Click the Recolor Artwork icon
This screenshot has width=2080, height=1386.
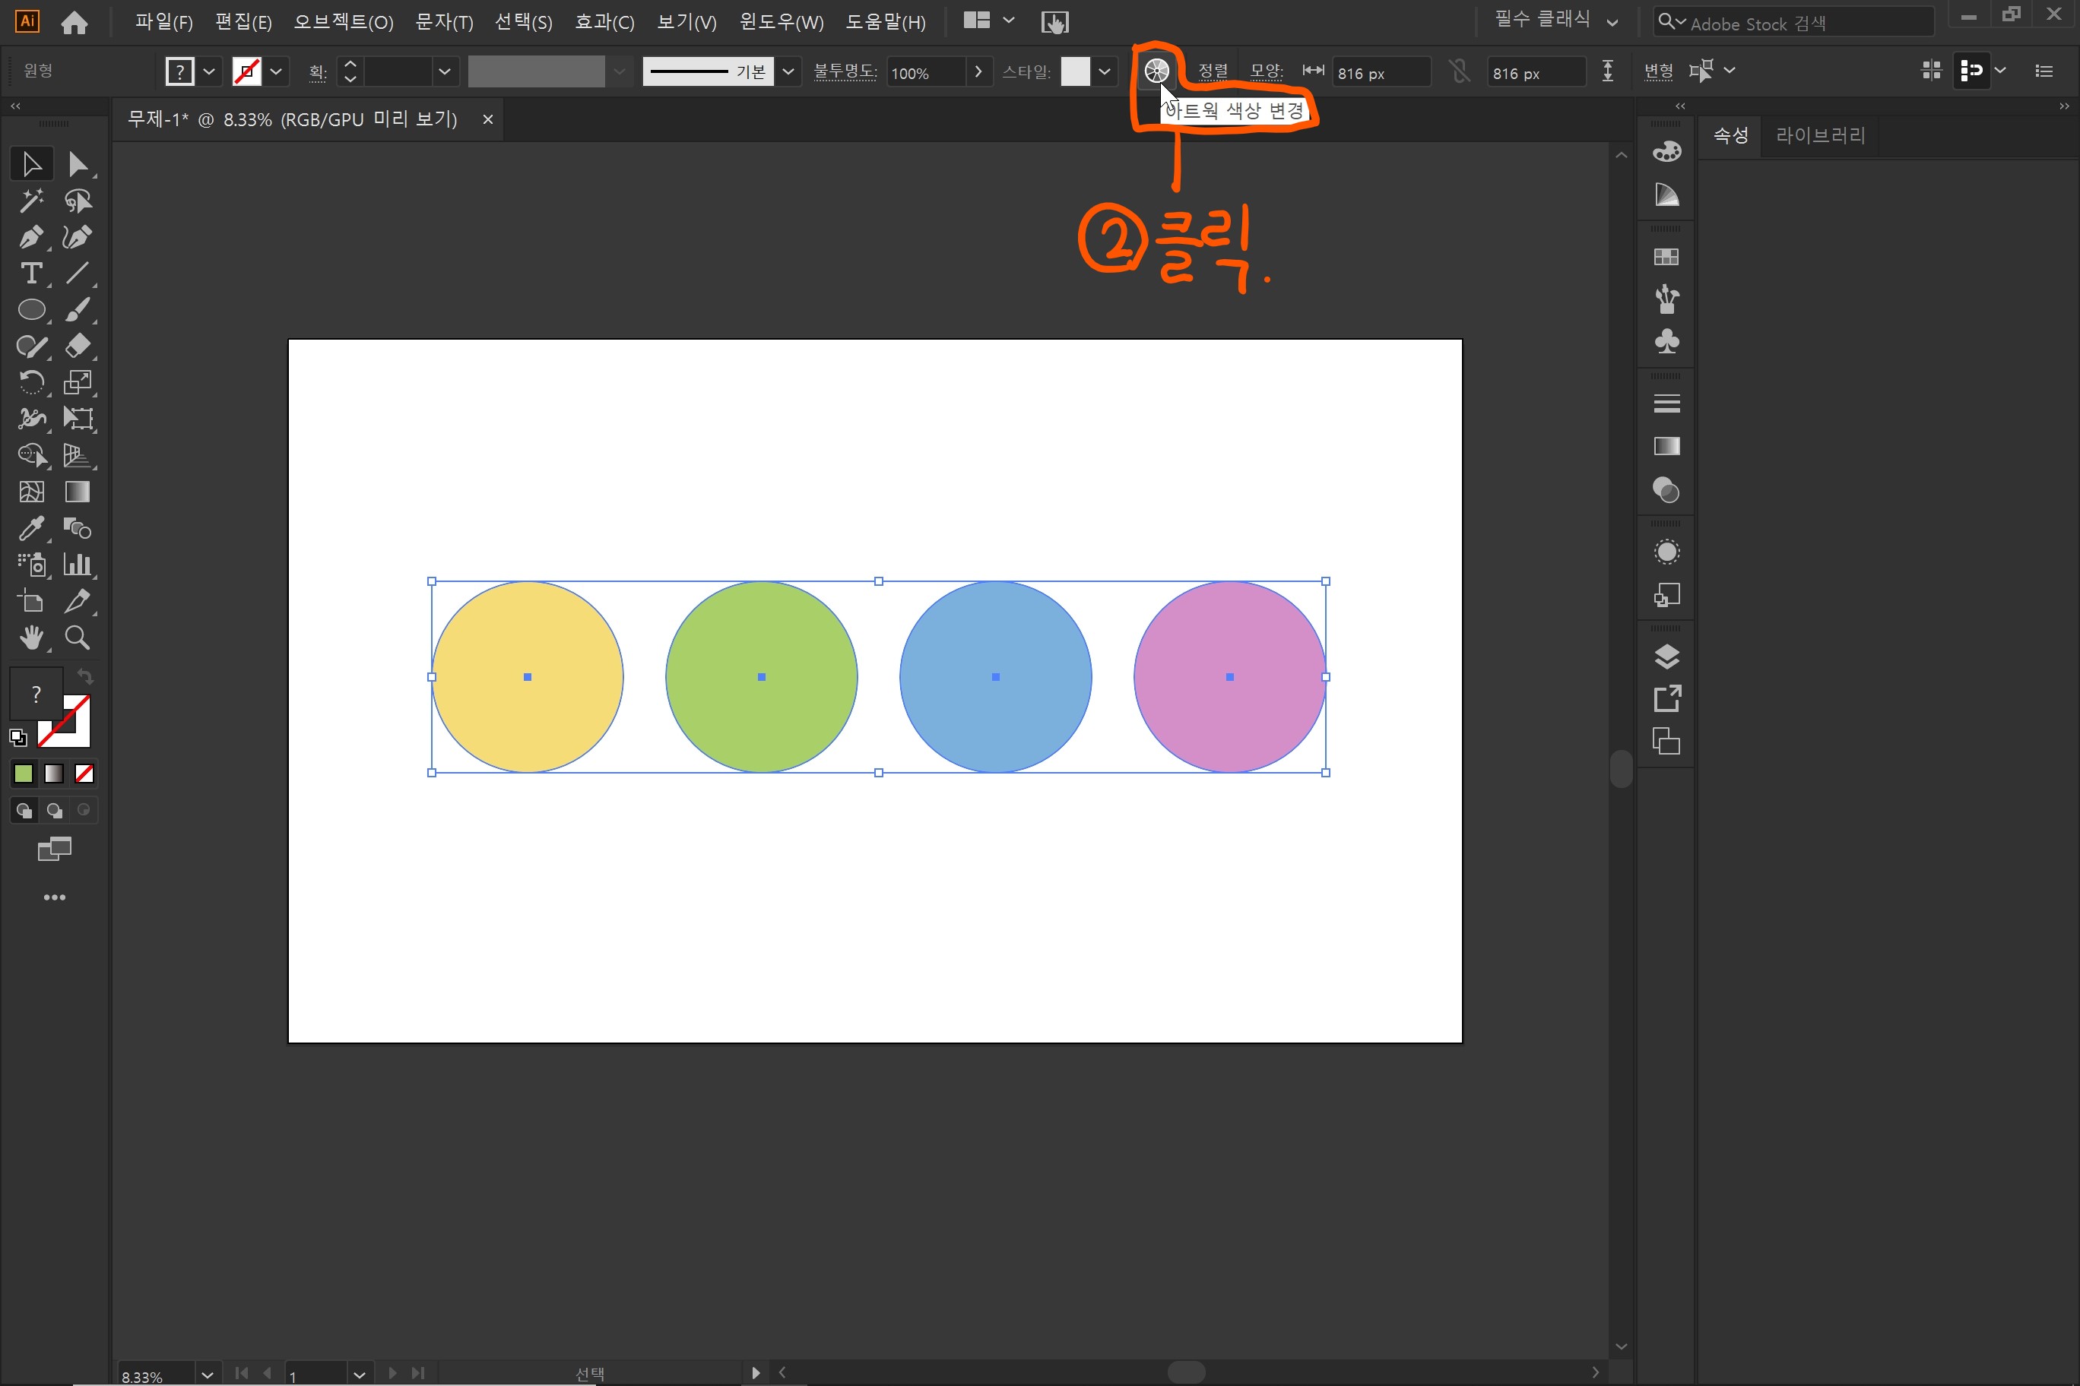pos(1156,71)
